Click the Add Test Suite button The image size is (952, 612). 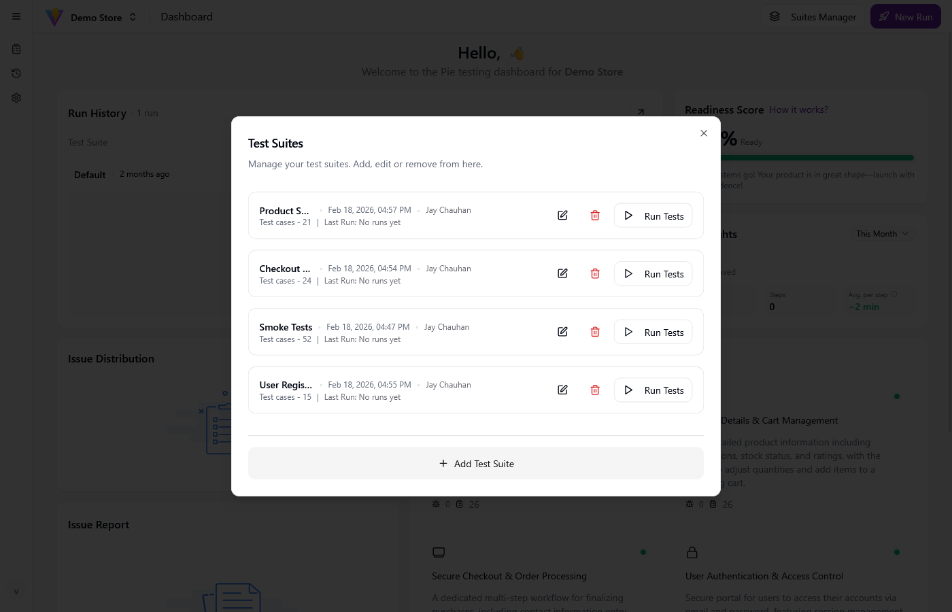[x=476, y=463]
